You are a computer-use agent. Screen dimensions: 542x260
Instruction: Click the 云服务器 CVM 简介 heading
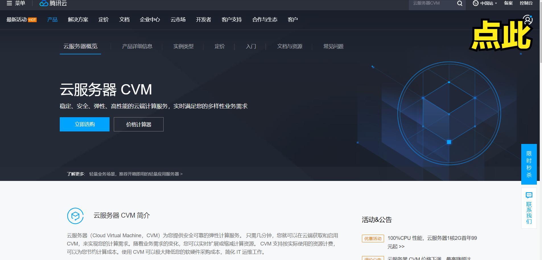(x=122, y=216)
